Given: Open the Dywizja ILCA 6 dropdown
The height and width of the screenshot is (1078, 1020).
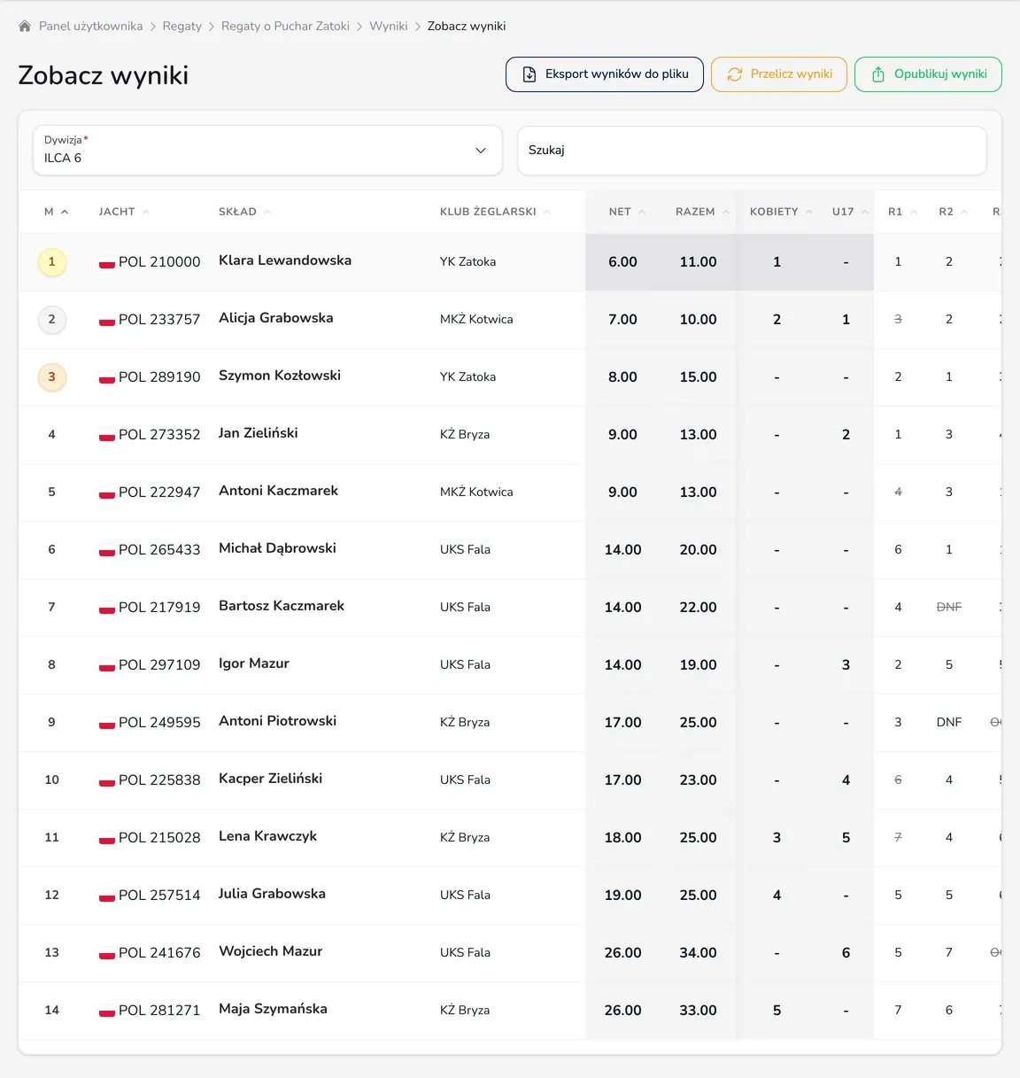Looking at the screenshot, I should [267, 150].
